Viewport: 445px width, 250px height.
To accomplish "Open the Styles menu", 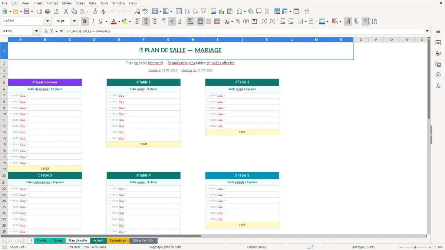I will point(67,3).
